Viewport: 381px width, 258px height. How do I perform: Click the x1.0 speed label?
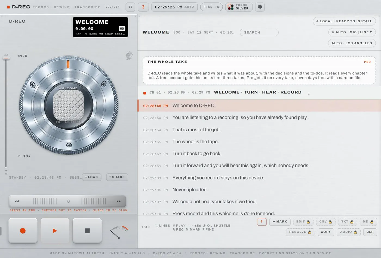point(22,56)
